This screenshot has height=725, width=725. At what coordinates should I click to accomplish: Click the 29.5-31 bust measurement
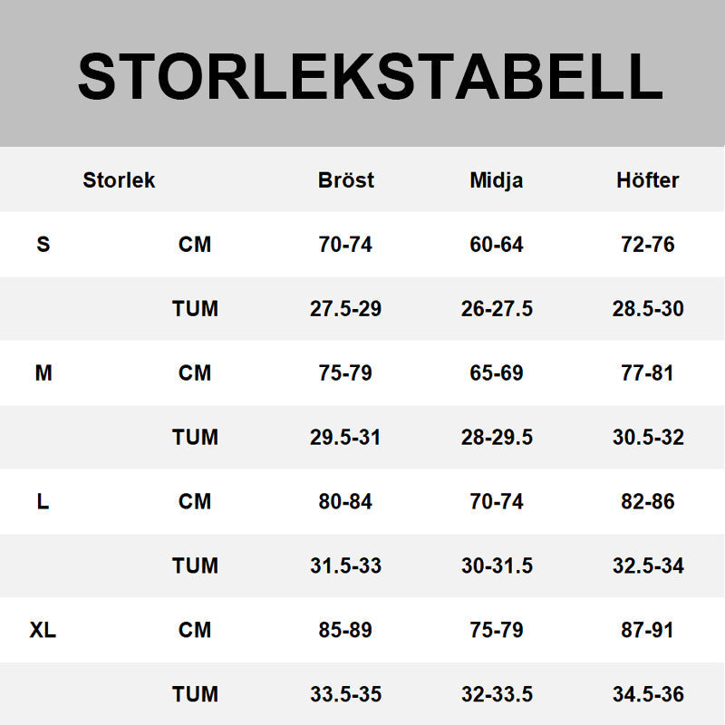pos(345,437)
